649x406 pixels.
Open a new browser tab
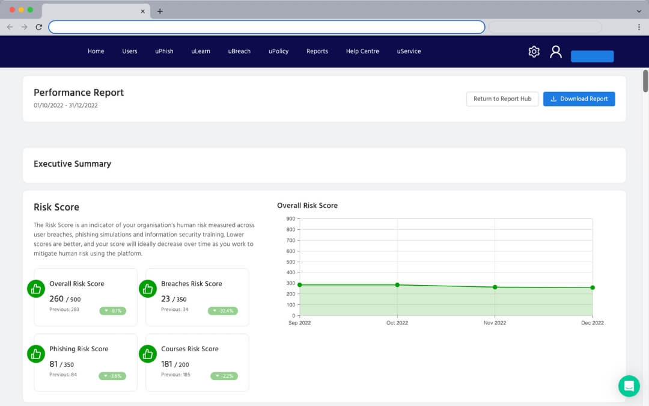pyautogui.click(x=160, y=11)
